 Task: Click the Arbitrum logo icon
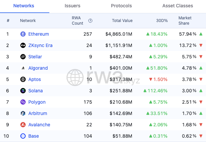click(23, 113)
